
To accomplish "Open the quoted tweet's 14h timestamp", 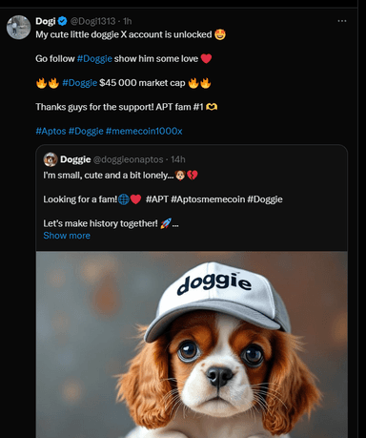I will click(178, 159).
